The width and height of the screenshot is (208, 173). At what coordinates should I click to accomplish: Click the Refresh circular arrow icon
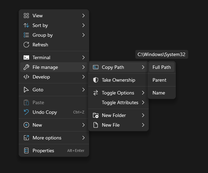click(26, 45)
